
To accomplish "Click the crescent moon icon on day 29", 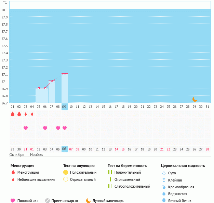I will point(195,99).
